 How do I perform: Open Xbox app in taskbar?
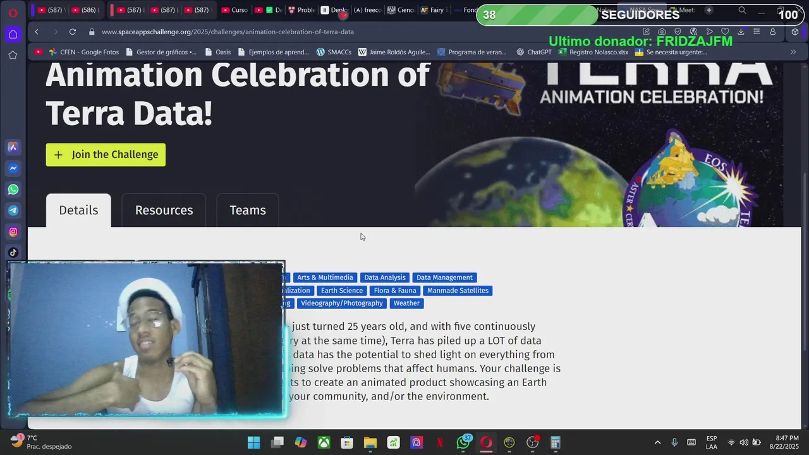point(324,442)
